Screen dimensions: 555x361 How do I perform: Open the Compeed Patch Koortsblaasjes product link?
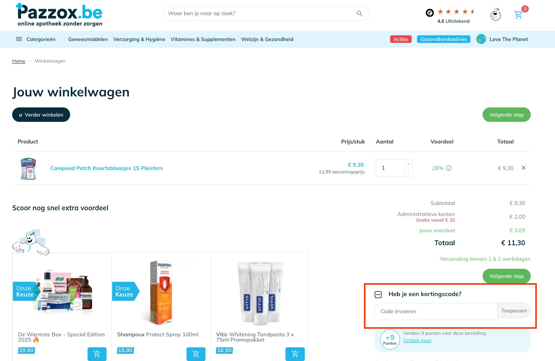click(107, 168)
